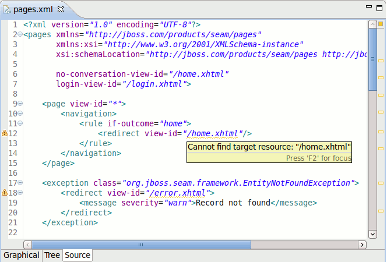Collapse the exception element on line 17

20,183
